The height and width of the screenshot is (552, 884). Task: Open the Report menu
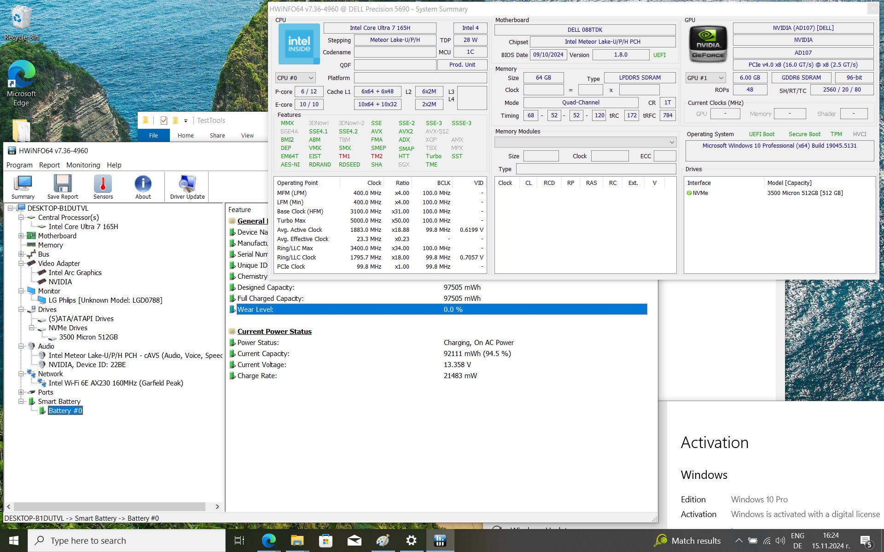[49, 165]
